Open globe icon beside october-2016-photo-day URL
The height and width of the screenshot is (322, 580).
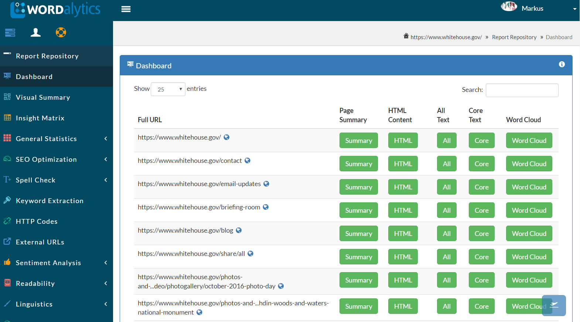pos(281,286)
